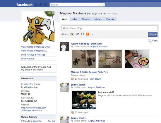
Task: Open friend requests icon in header
Action: point(36,4)
